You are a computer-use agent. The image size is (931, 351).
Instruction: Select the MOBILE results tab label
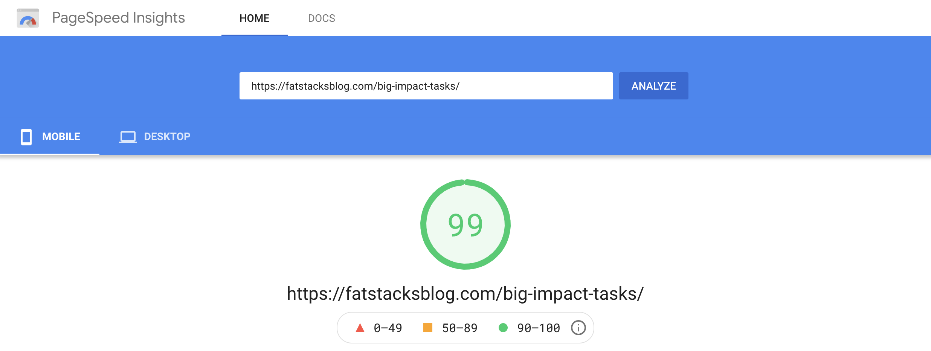point(61,136)
